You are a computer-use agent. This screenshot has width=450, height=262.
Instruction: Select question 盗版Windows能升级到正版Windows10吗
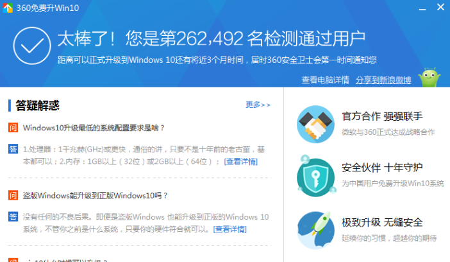pos(96,195)
